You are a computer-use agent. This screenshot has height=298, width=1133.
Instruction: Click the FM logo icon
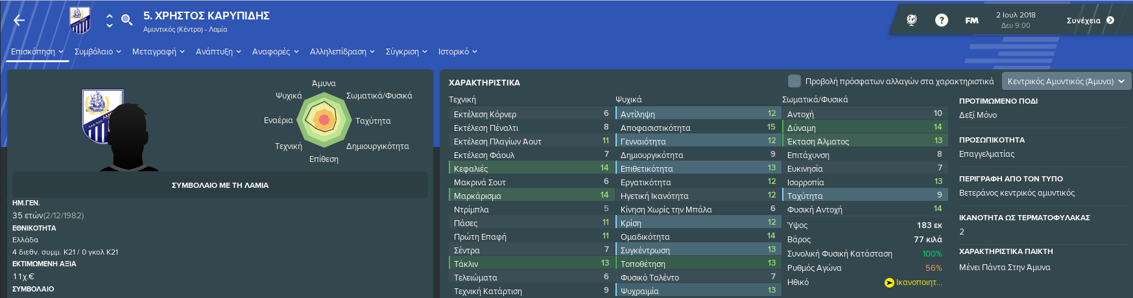(x=972, y=20)
